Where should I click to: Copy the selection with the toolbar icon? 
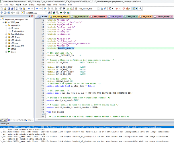[21, 9]
